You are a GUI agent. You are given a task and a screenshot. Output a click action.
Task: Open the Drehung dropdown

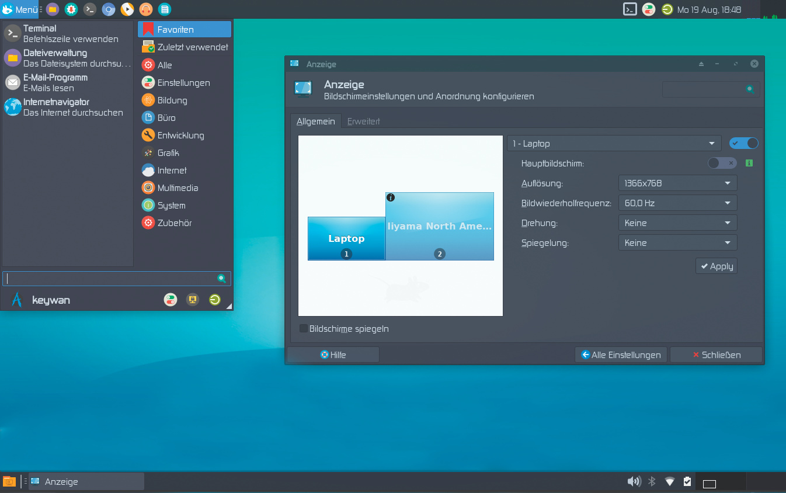[677, 223]
